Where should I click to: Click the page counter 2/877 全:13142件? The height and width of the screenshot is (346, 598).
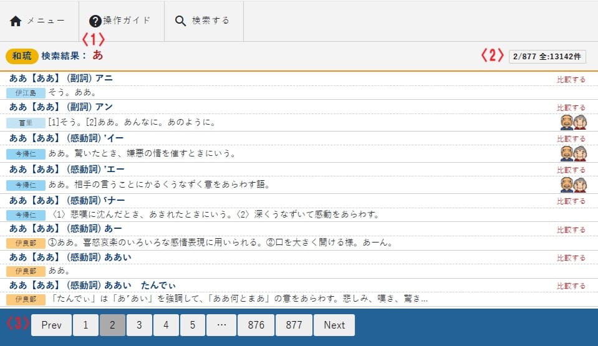pyautogui.click(x=547, y=57)
